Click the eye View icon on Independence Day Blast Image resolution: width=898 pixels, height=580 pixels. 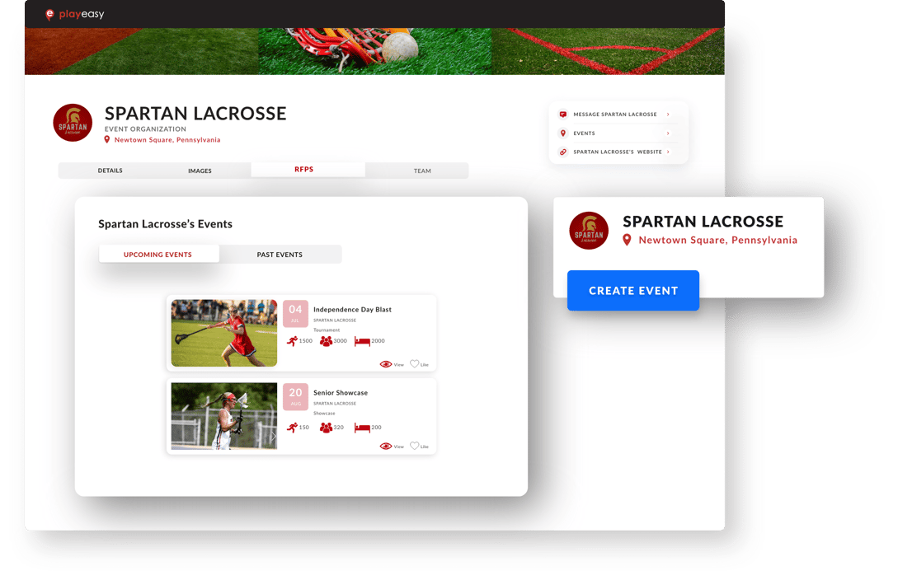[386, 364]
